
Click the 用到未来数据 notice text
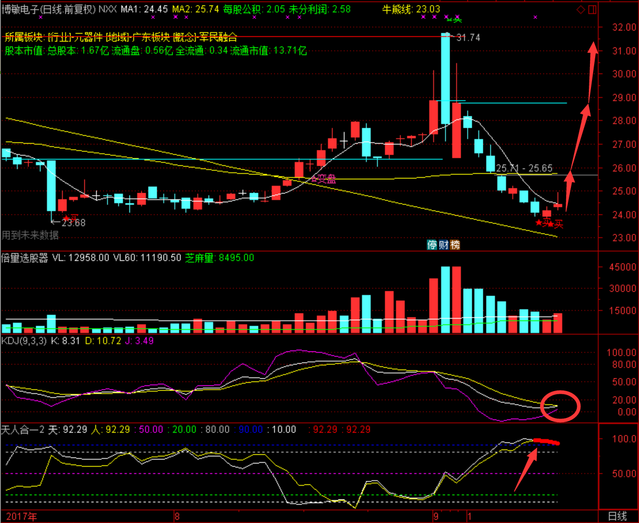(x=30, y=235)
